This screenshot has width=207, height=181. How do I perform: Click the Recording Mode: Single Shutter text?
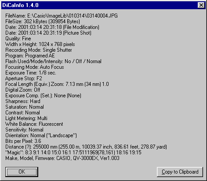[x=39, y=50]
